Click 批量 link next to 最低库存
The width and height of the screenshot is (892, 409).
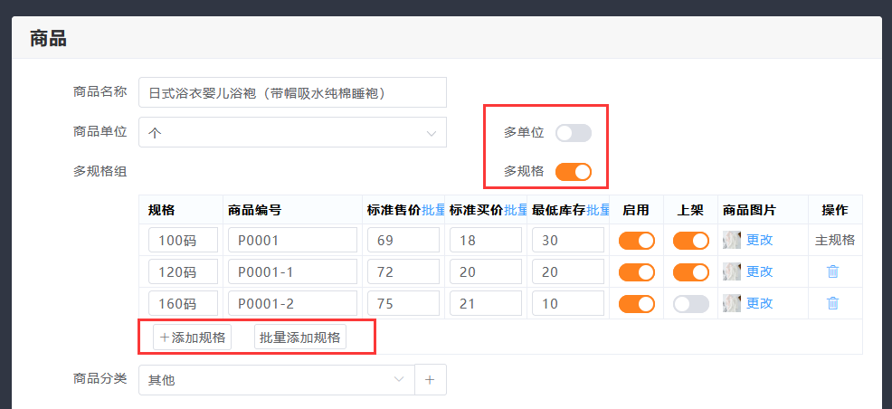[x=597, y=210]
